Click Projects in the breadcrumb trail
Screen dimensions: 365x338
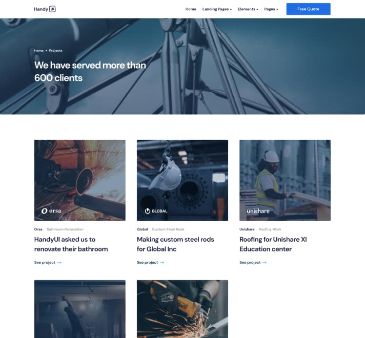click(x=56, y=51)
